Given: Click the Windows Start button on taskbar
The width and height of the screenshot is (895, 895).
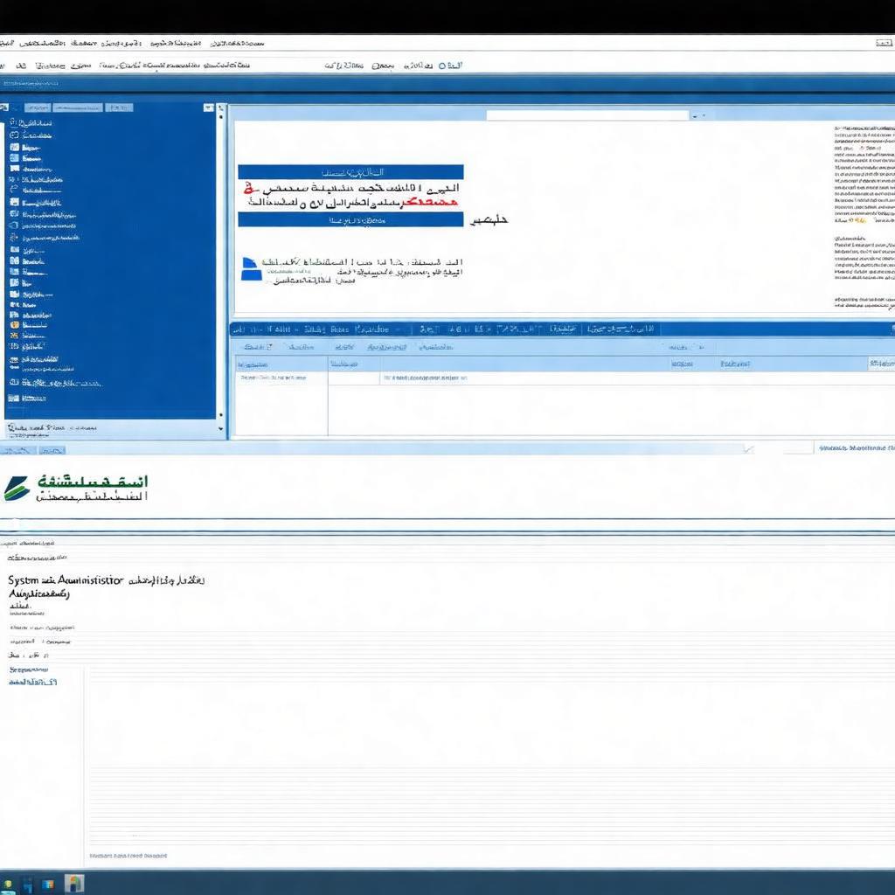Looking at the screenshot, I should click(x=7, y=883).
